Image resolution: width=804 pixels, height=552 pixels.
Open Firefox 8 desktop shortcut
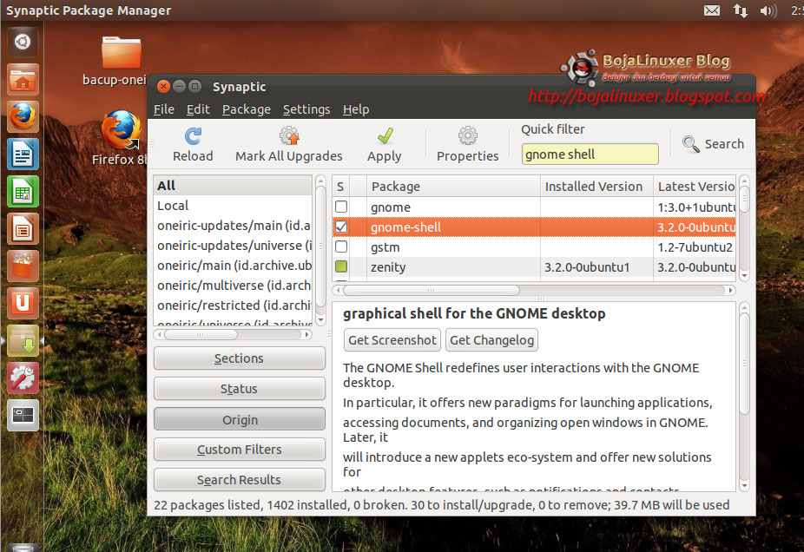point(121,130)
